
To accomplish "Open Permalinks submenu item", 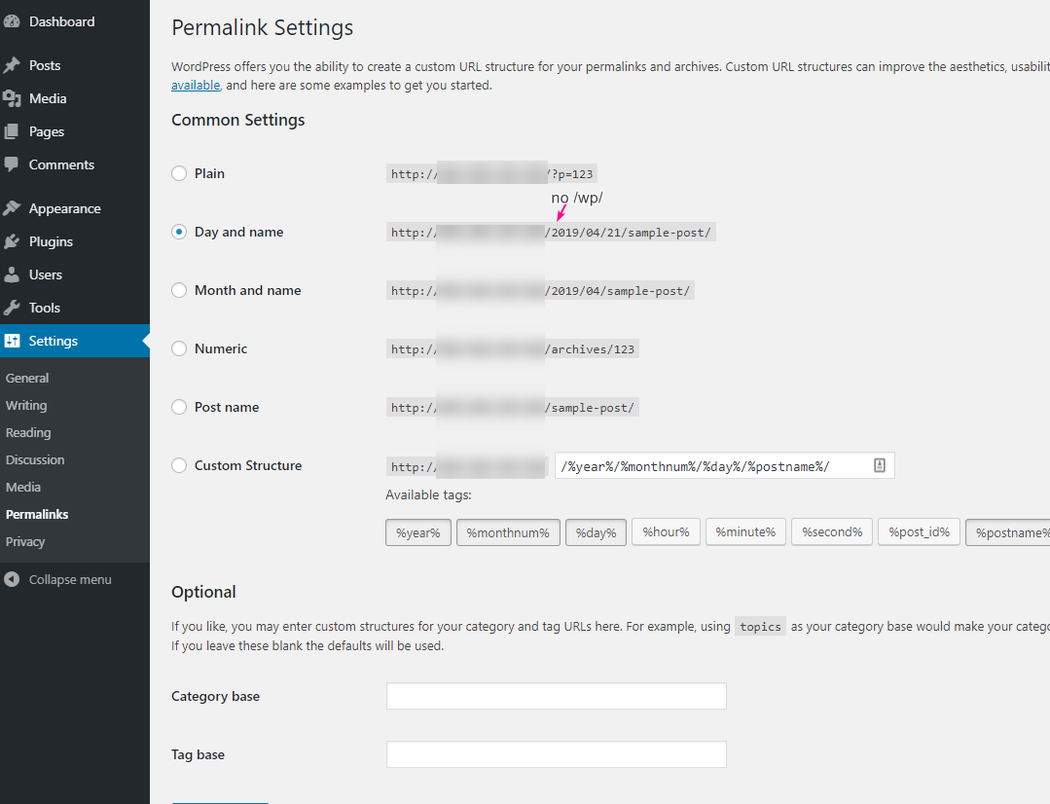I will (37, 515).
